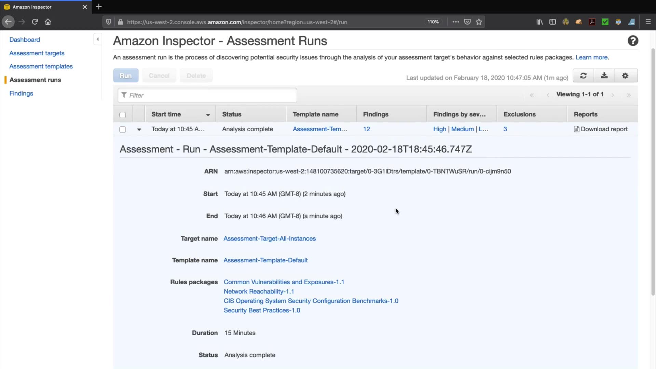Click the refresh assessment runs icon
This screenshot has height=369, width=656.
point(583,76)
